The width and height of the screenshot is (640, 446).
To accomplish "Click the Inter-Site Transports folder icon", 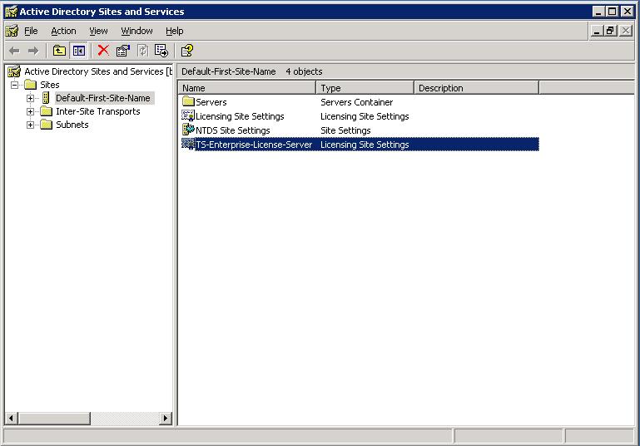I will [x=47, y=111].
